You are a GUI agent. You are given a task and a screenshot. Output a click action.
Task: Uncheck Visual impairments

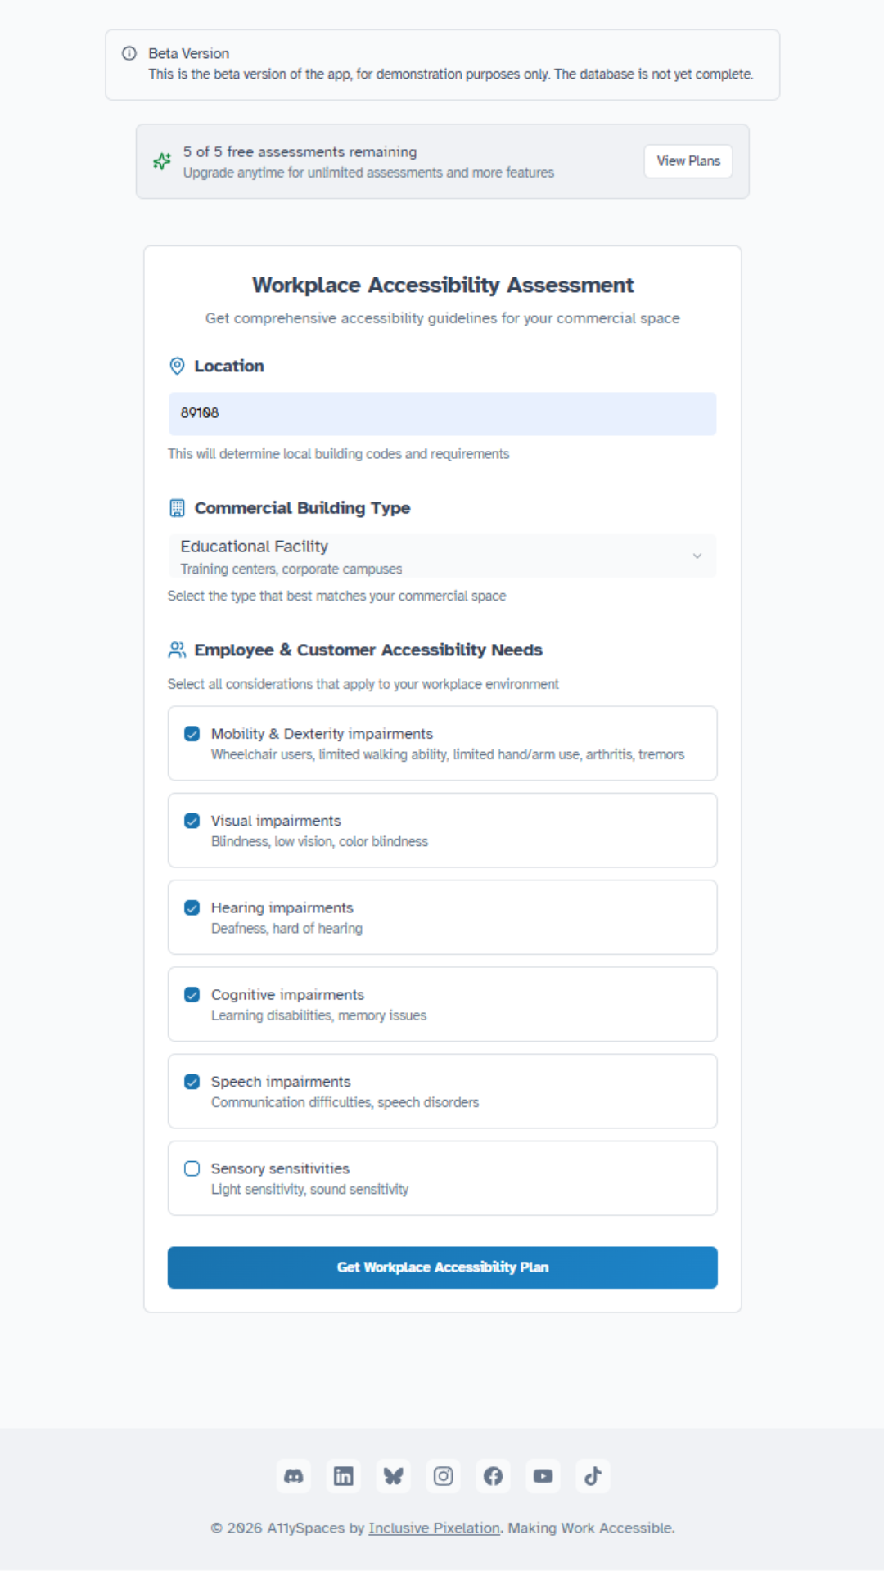point(192,820)
